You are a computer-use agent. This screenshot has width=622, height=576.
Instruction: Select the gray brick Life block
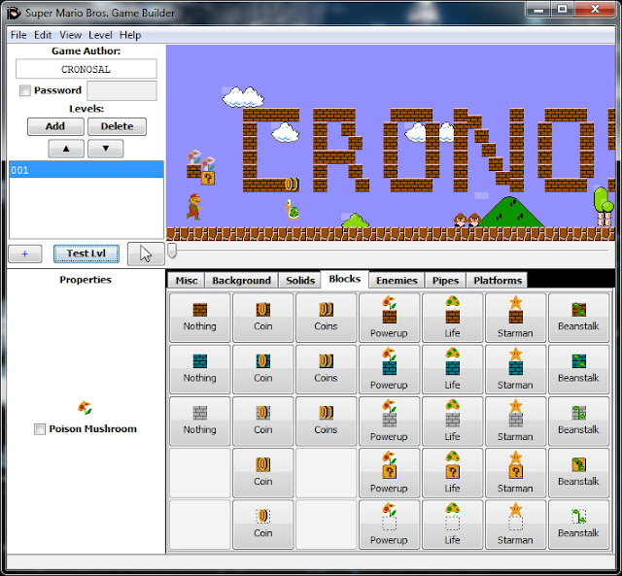452,421
